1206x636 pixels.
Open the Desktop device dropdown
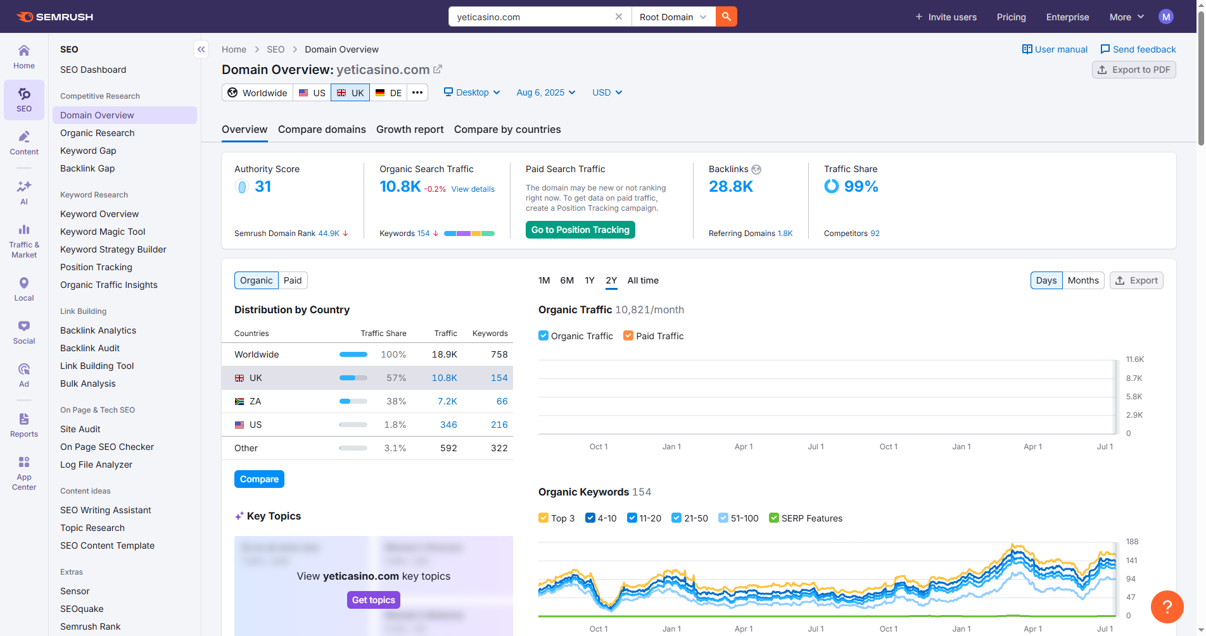click(x=472, y=92)
